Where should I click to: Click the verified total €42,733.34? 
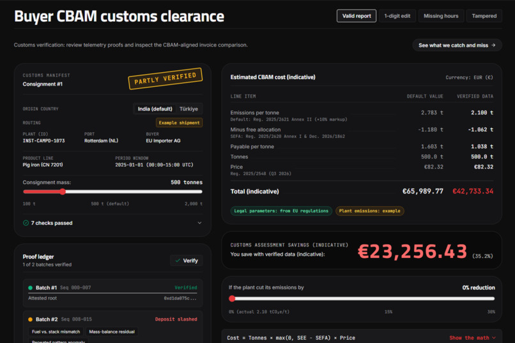click(473, 192)
